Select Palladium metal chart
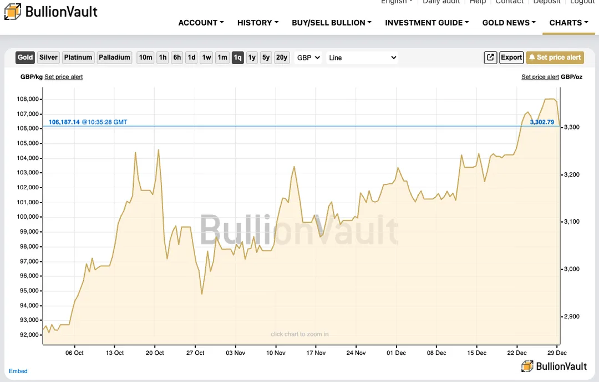This screenshot has height=382, width=599. coord(114,58)
